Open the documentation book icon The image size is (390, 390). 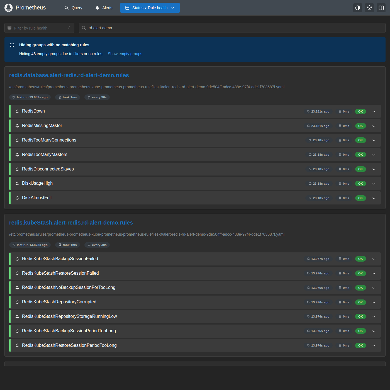pos(381,8)
